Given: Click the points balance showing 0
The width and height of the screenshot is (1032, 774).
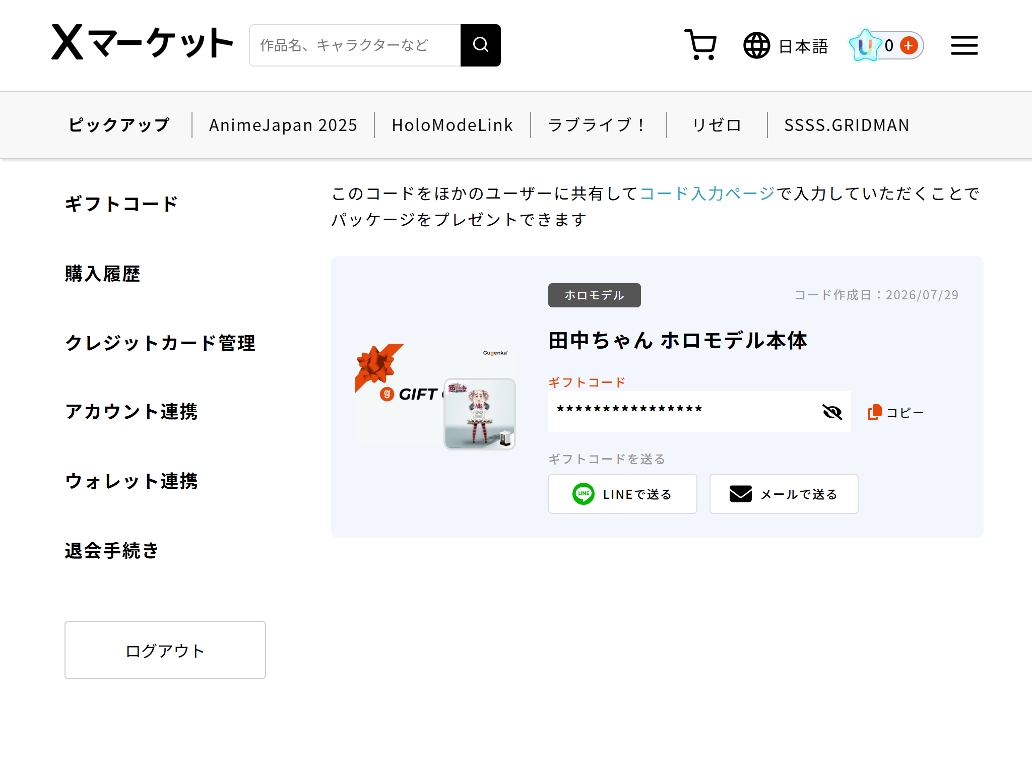Looking at the screenshot, I should pyautogui.click(x=889, y=45).
